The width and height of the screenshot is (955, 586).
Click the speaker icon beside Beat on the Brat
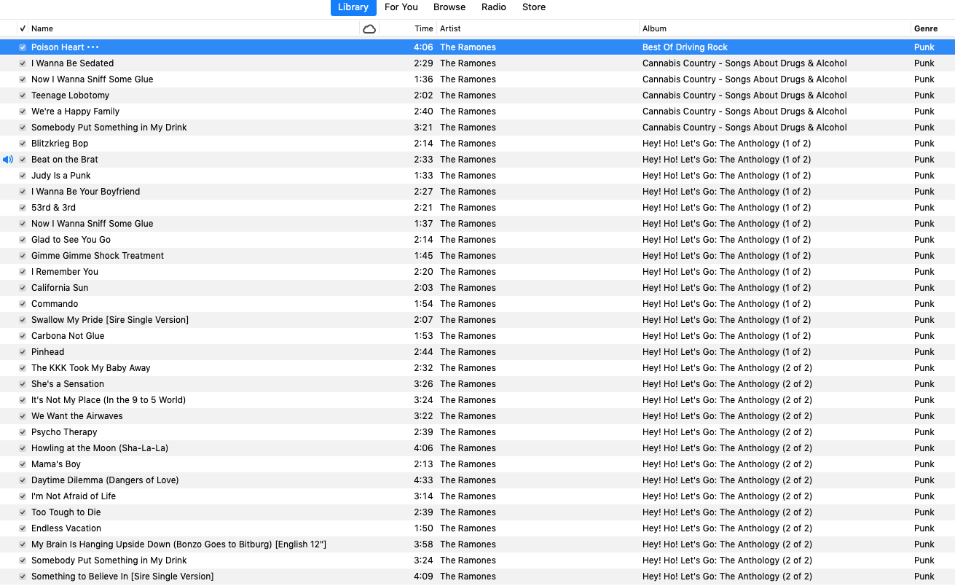(x=8, y=160)
